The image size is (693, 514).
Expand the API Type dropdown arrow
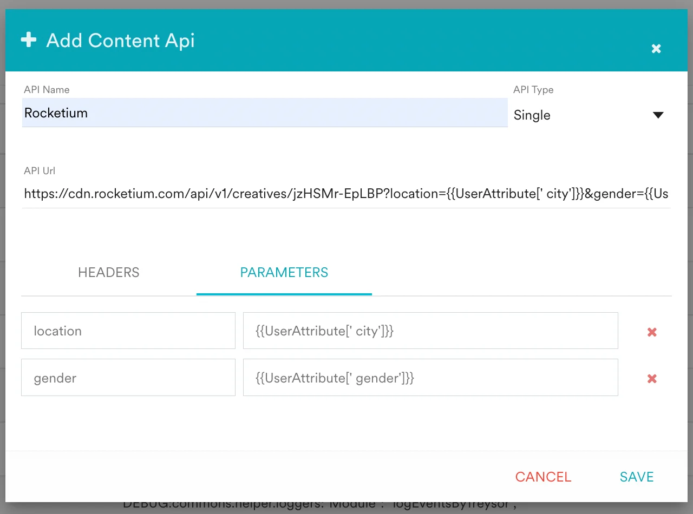point(658,115)
